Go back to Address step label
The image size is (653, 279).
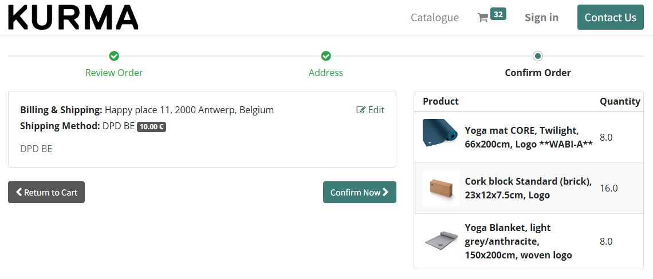click(x=326, y=73)
